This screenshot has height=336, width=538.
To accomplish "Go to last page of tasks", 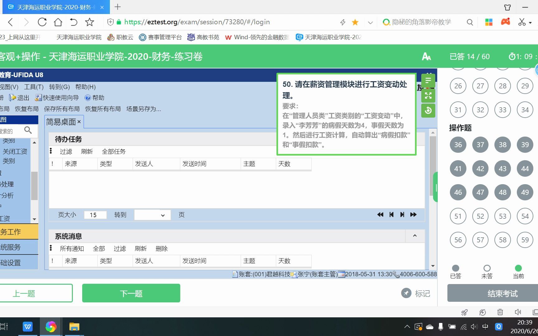I will click(x=413, y=215).
